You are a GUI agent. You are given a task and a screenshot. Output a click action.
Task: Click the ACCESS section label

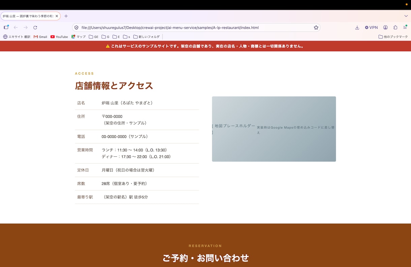click(85, 73)
